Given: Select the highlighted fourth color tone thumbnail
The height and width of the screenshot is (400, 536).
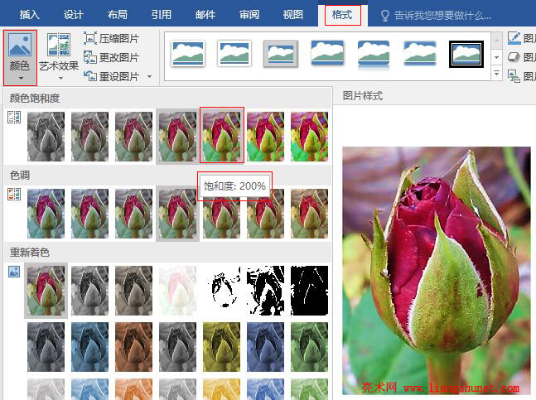Looking at the screenshot, I should point(178,214).
